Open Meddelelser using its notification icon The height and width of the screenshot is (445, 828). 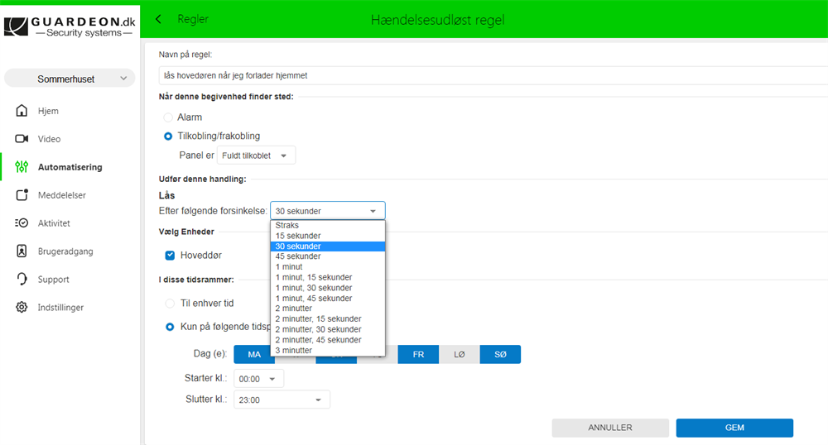(22, 195)
